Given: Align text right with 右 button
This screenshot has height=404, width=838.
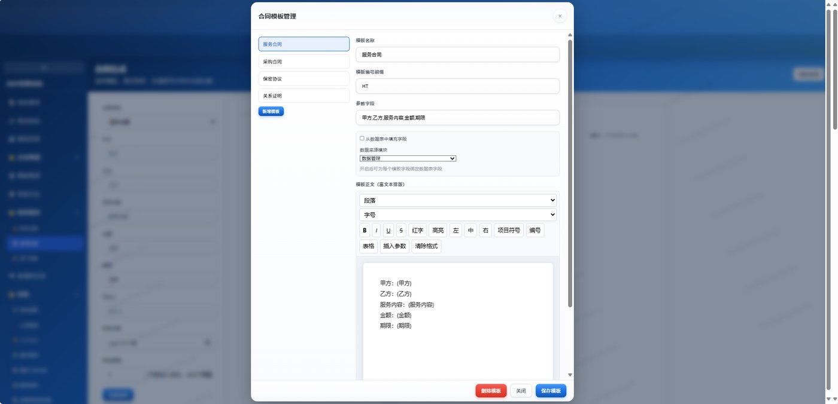Looking at the screenshot, I should click(485, 231).
